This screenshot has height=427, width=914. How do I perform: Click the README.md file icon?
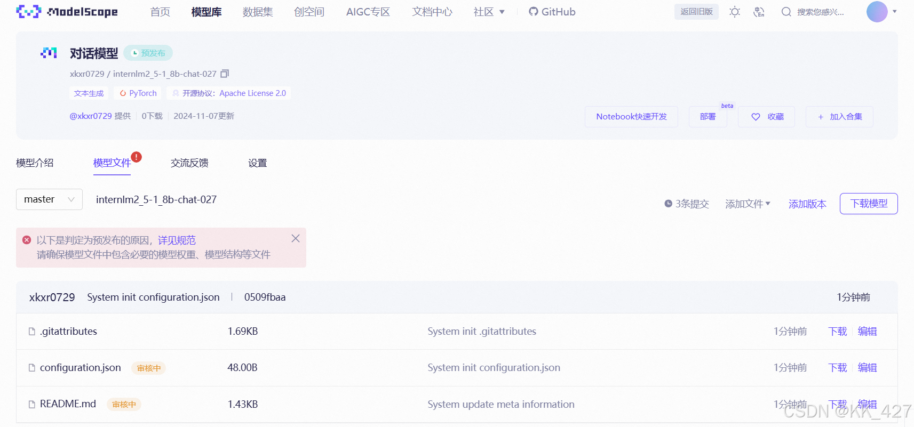(32, 404)
